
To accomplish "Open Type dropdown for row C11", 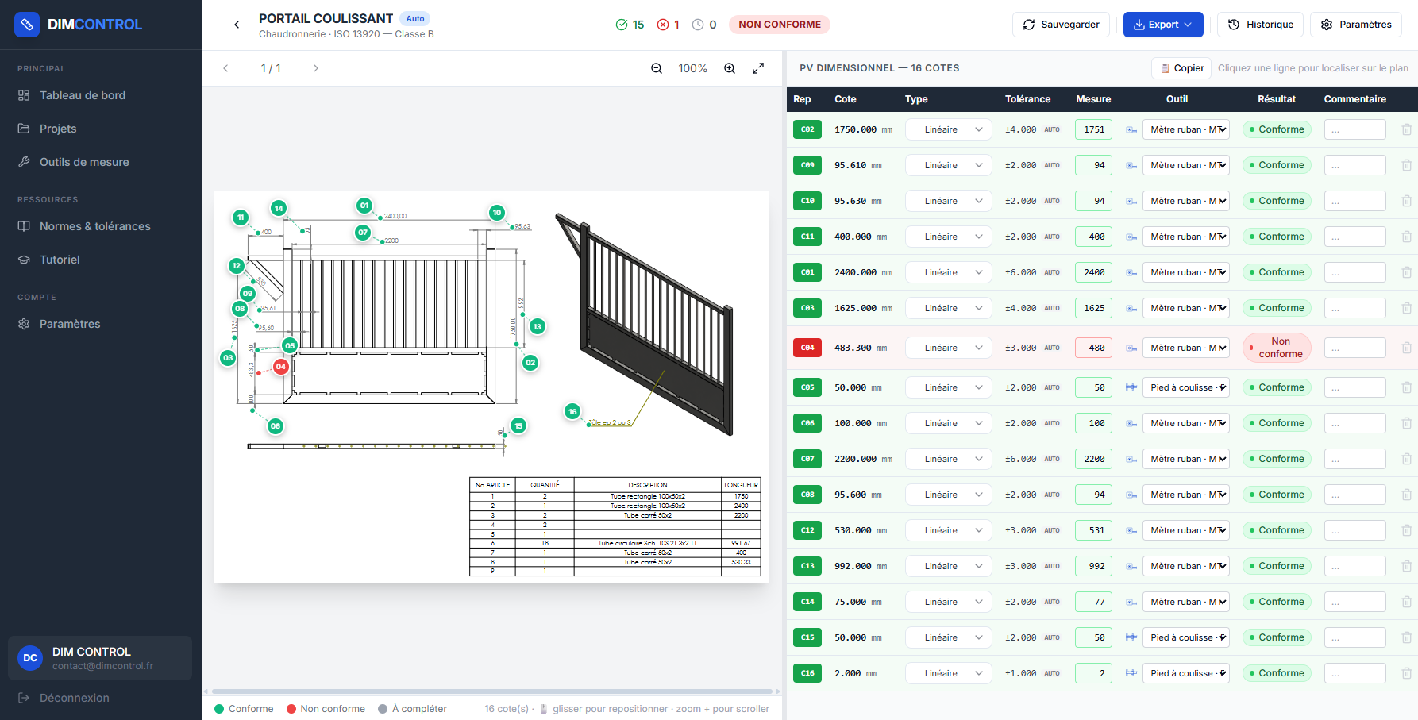I will [x=949, y=237].
